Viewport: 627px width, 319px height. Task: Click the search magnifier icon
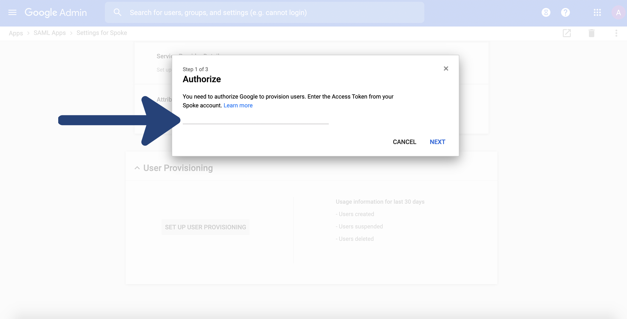[x=117, y=13]
